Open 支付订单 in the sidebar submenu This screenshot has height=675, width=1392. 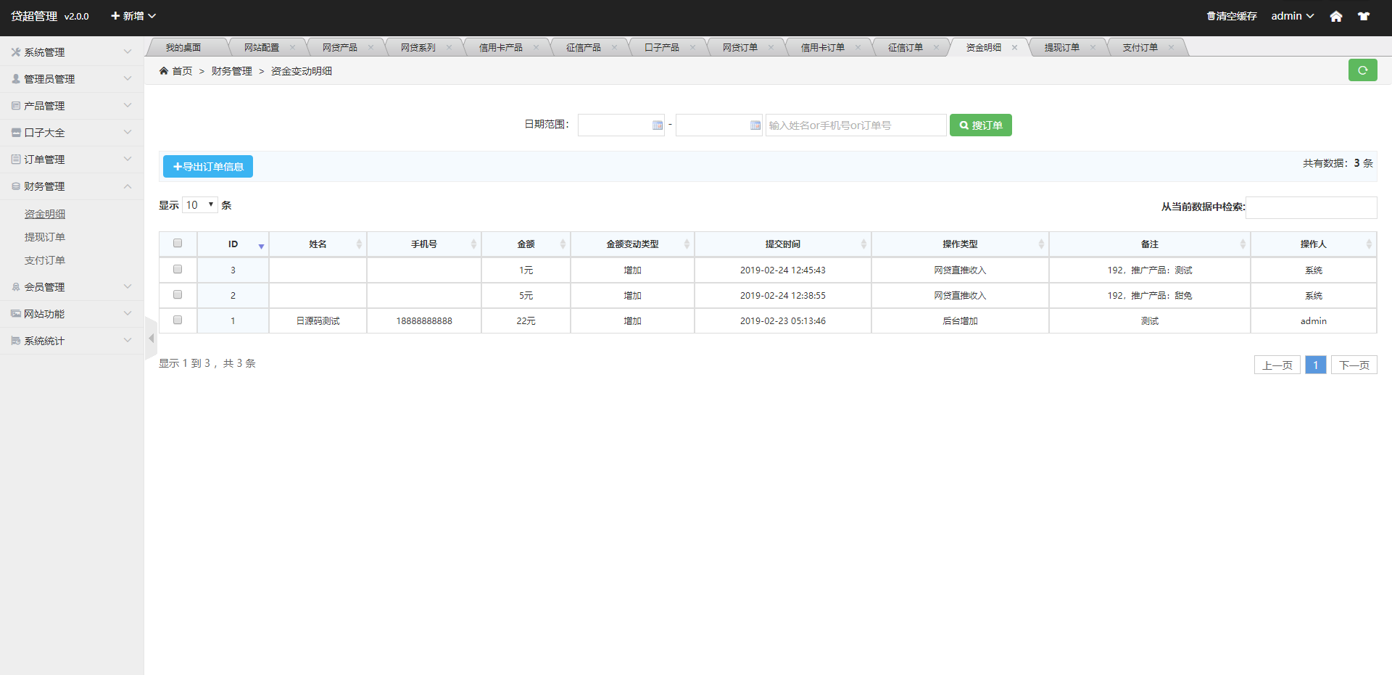click(x=45, y=260)
